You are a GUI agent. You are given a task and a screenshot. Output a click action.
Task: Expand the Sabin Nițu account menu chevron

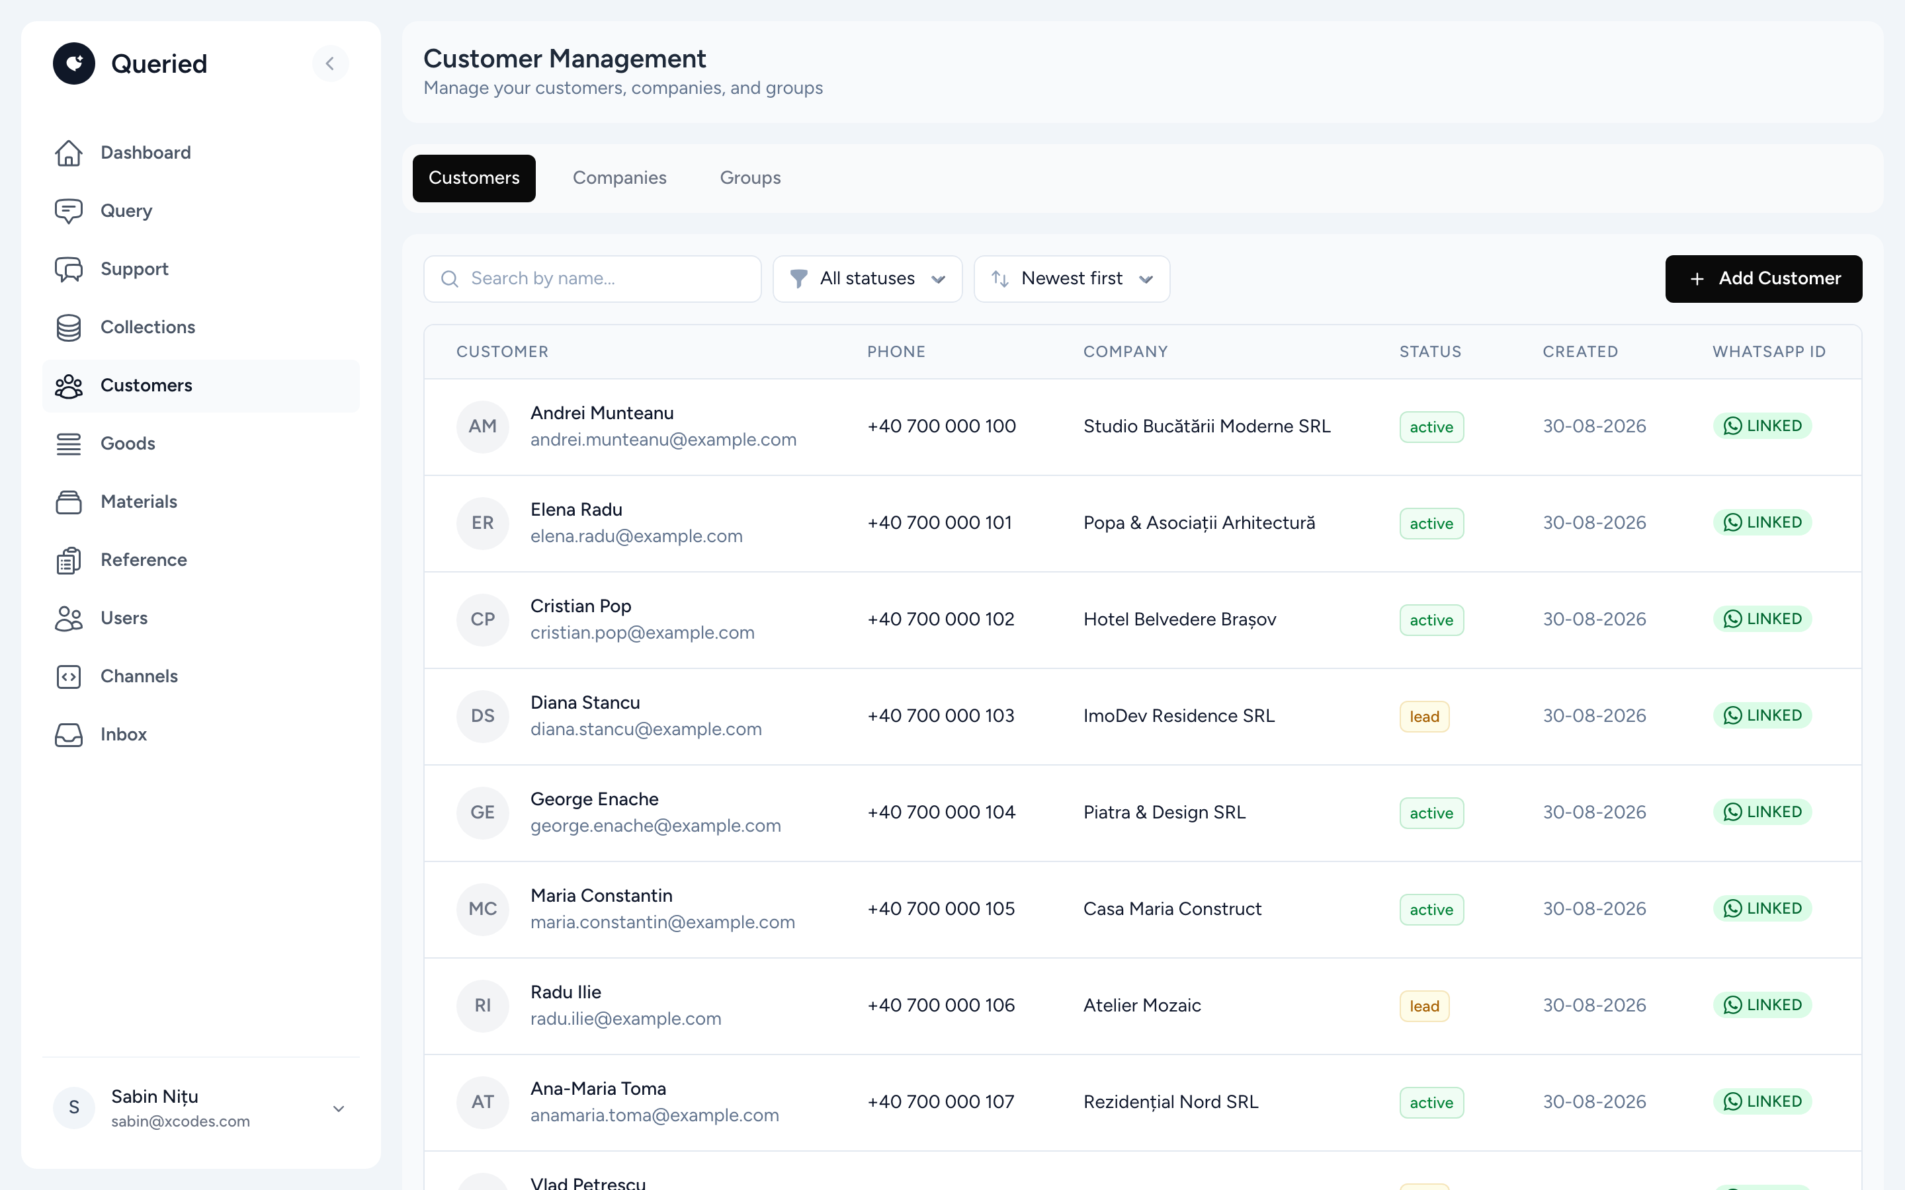[x=339, y=1108]
